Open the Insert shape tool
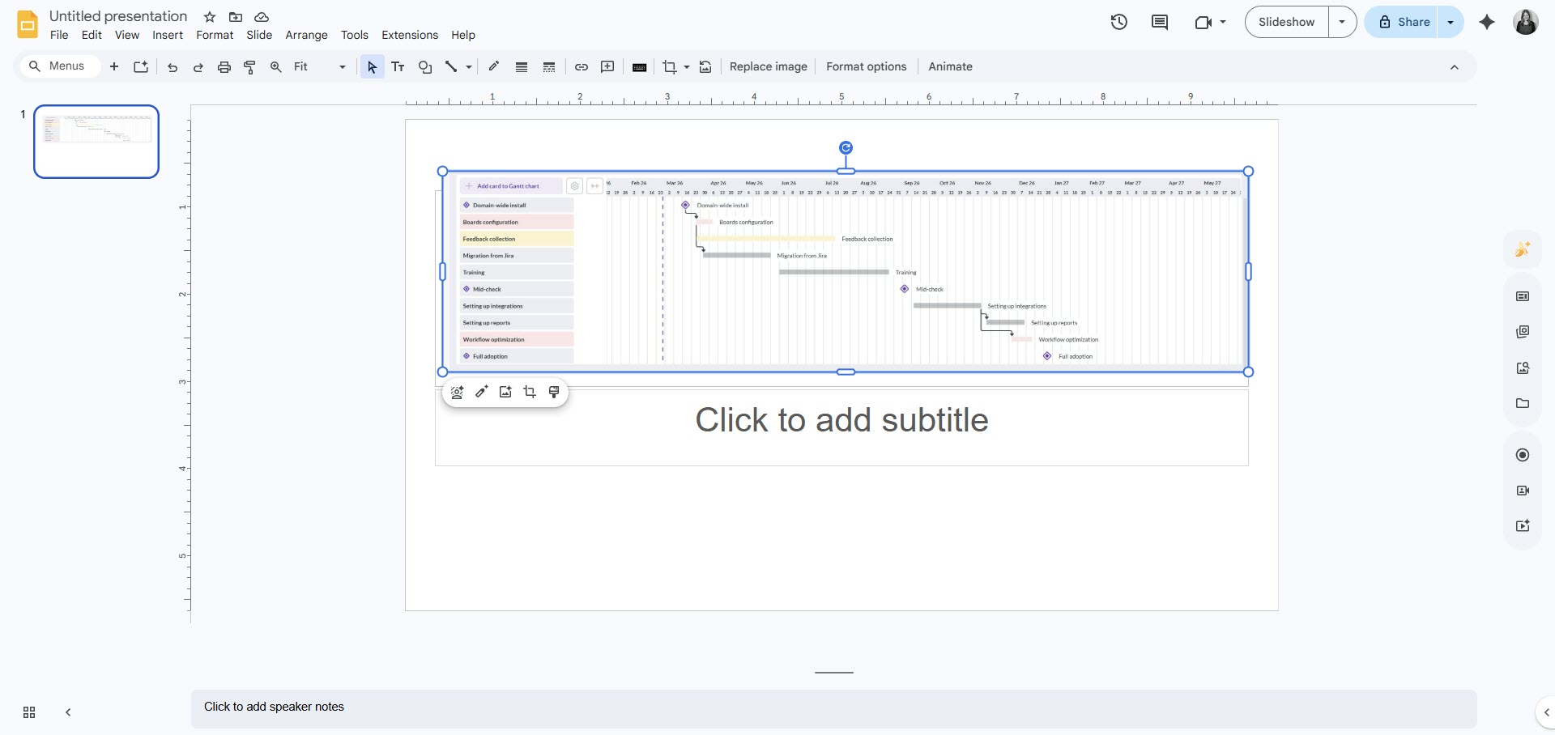 point(424,66)
